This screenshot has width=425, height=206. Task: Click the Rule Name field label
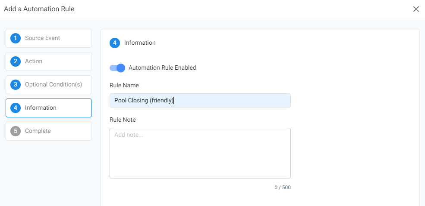(x=124, y=85)
